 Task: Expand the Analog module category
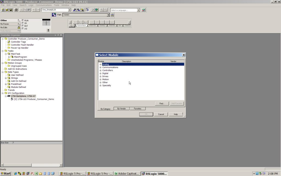(100, 64)
